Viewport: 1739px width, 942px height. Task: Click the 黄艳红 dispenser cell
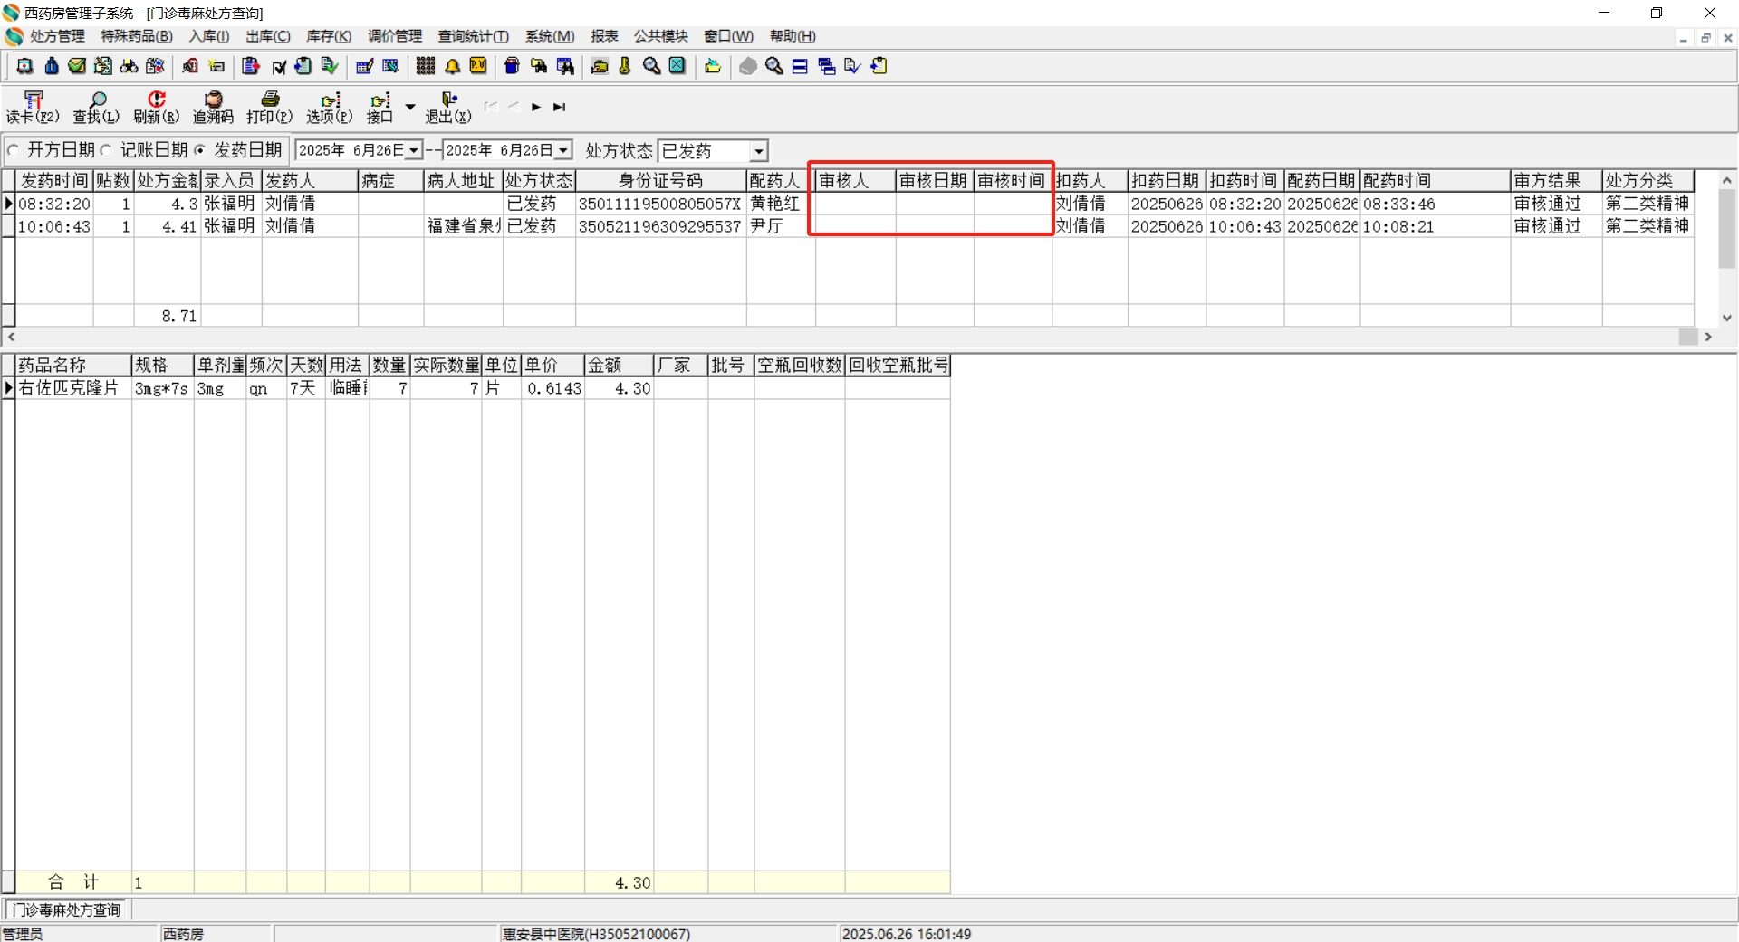[x=780, y=204]
